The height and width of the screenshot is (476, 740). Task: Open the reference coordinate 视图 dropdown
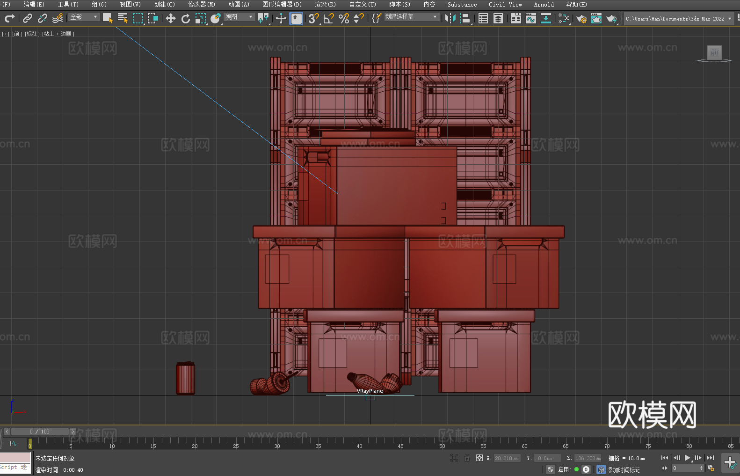click(x=239, y=17)
